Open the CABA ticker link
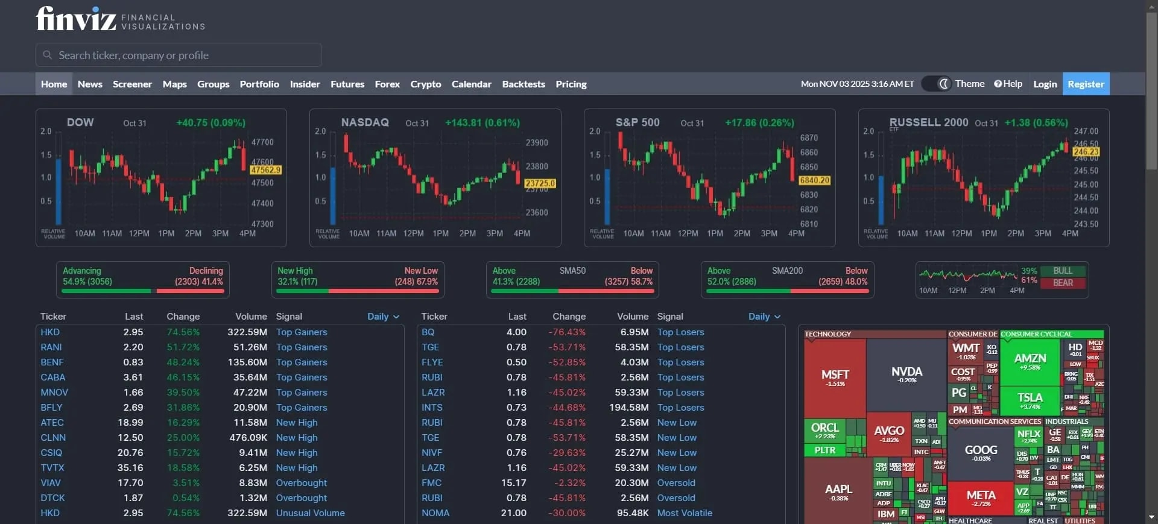This screenshot has width=1158, height=524. coord(52,377)
